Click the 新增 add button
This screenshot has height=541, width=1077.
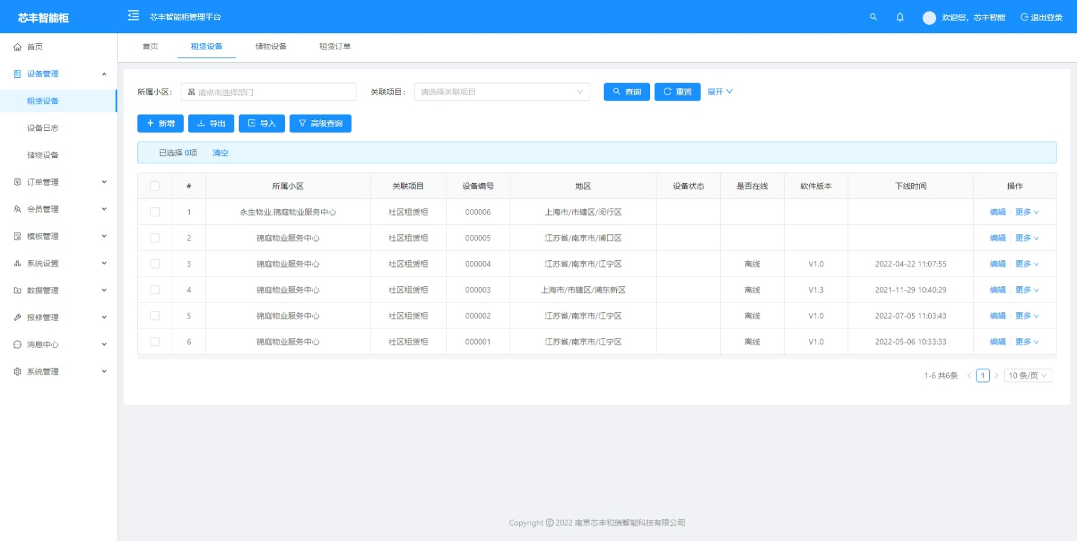160,124
